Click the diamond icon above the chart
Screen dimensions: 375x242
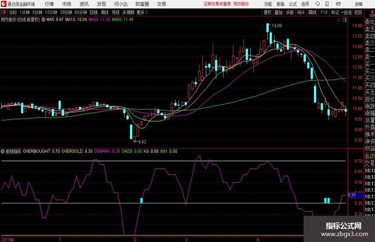pyautogui.click(x=338, y=20)
